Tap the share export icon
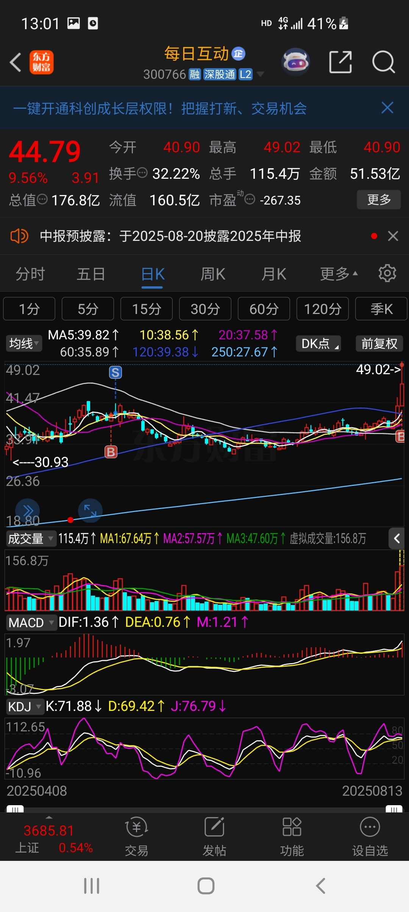409x912 pixels. (340, 62)
